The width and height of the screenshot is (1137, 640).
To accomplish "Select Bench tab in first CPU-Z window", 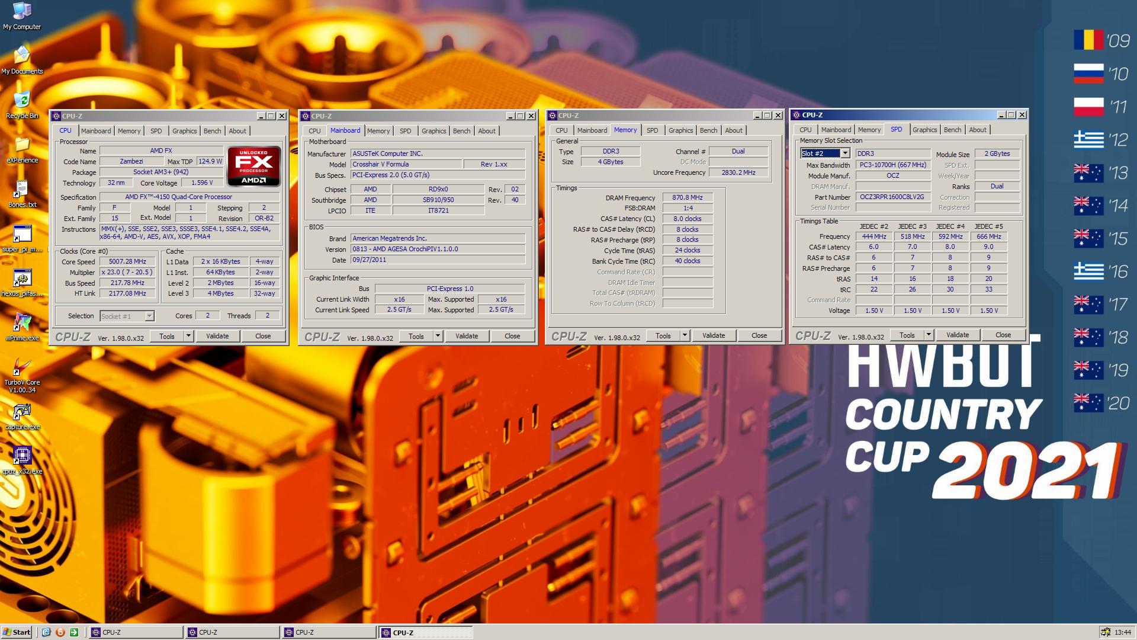I will pos(212,131).
